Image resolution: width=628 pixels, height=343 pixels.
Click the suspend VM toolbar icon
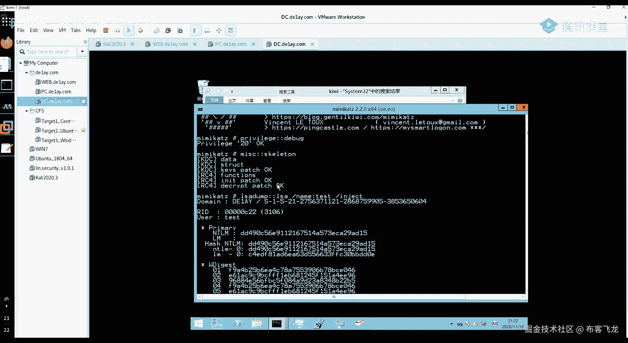(x=117, y=30)
